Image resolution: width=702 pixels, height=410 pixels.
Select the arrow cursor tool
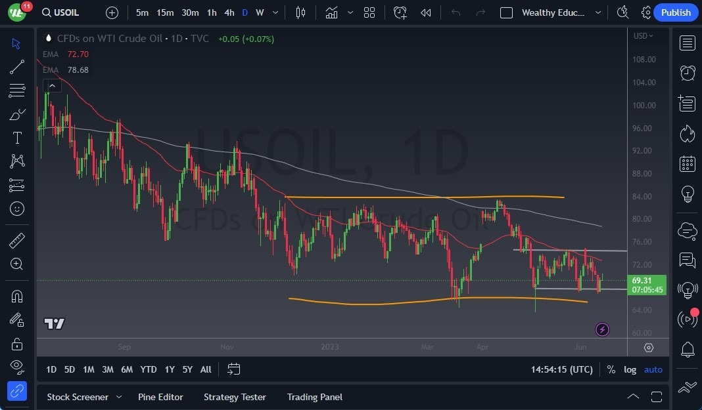[x=16, y=43]
